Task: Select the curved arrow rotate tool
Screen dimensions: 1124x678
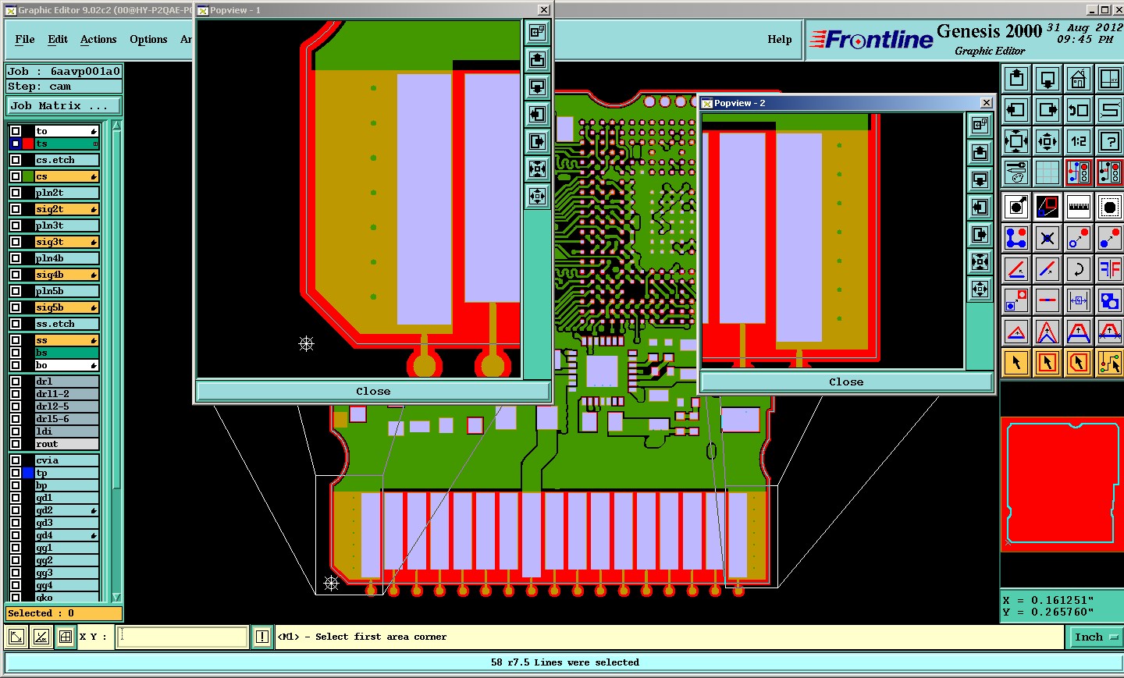Action: (x=1079, y=269)
